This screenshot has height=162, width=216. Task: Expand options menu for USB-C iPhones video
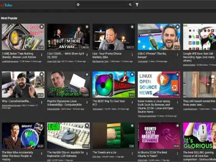click(177, 55)
